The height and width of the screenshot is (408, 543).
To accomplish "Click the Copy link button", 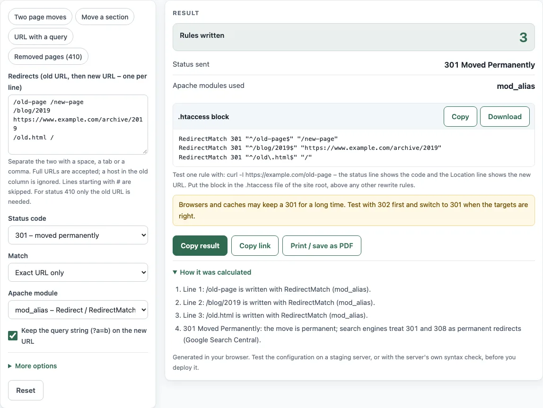I will [255, 246].
